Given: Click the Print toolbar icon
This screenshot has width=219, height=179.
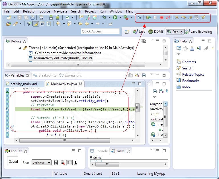Looking at the screenshot, I should [32, 17].
